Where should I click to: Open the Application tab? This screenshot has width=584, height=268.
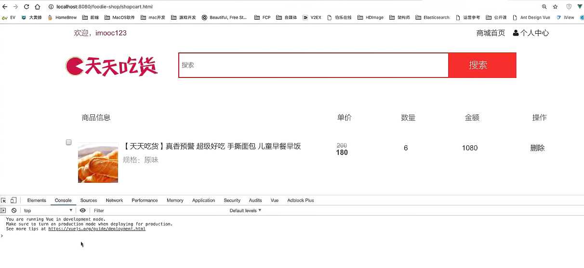pyautogui.click(x=203, y=200)
